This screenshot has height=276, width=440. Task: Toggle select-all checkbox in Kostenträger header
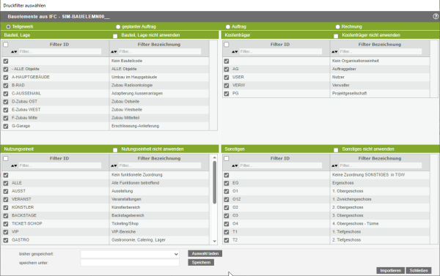click(x=227, y=44)
